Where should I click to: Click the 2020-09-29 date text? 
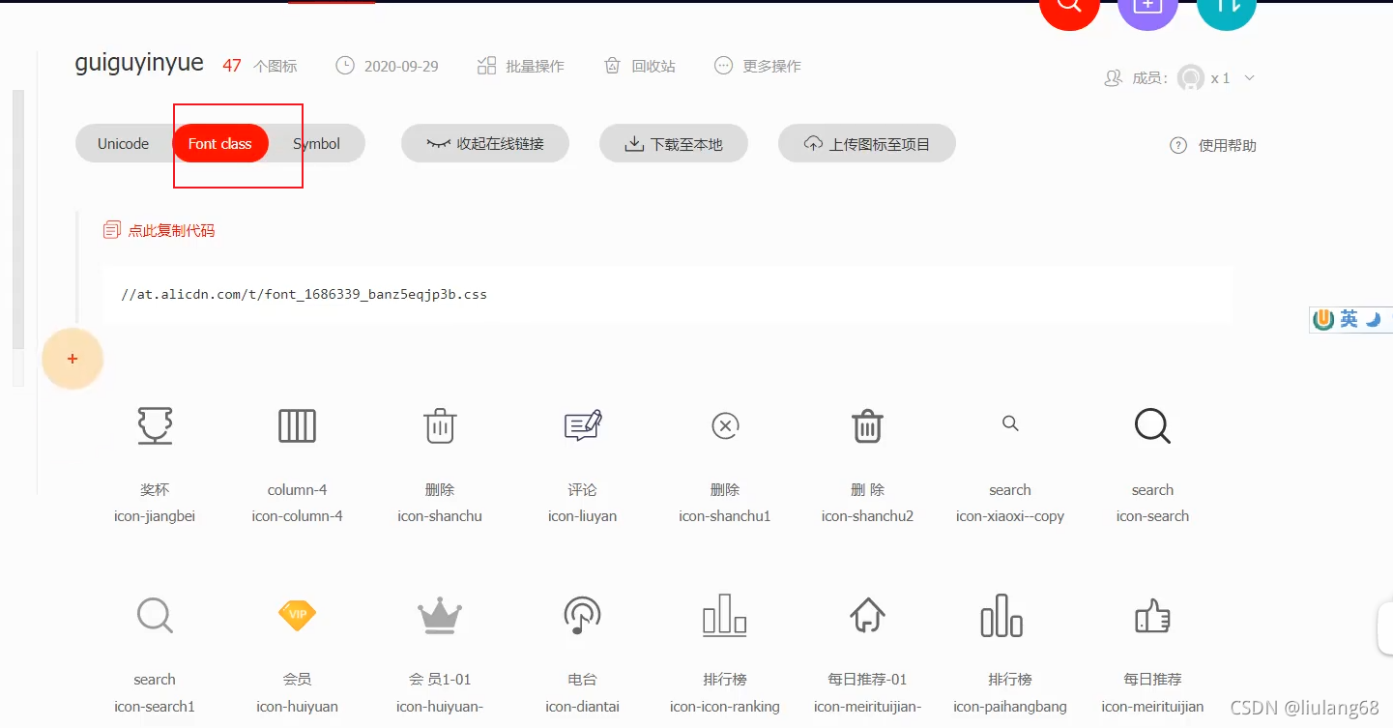tap(401, 67)
